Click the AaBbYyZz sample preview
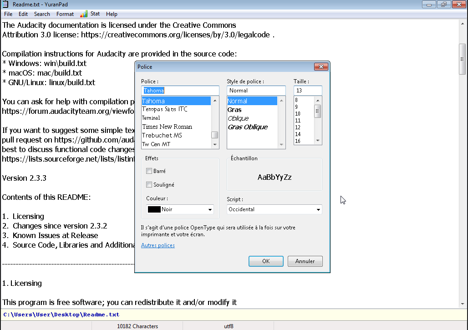This screenshot has width=468, height=330. click(x=275, y=177)
